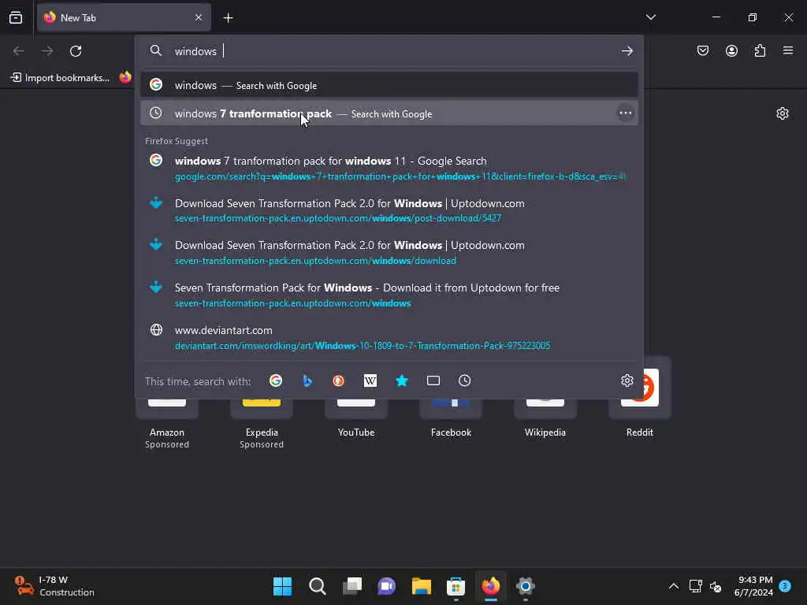807x605 pixels.
Task: Open Task View on taskbar
Action: click(352, 586)
